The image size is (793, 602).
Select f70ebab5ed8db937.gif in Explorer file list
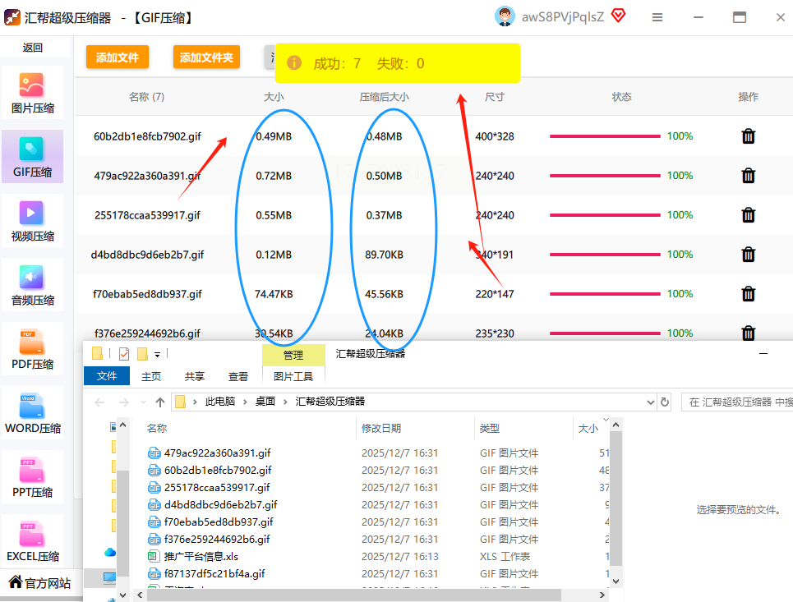(x=219, y=522)
